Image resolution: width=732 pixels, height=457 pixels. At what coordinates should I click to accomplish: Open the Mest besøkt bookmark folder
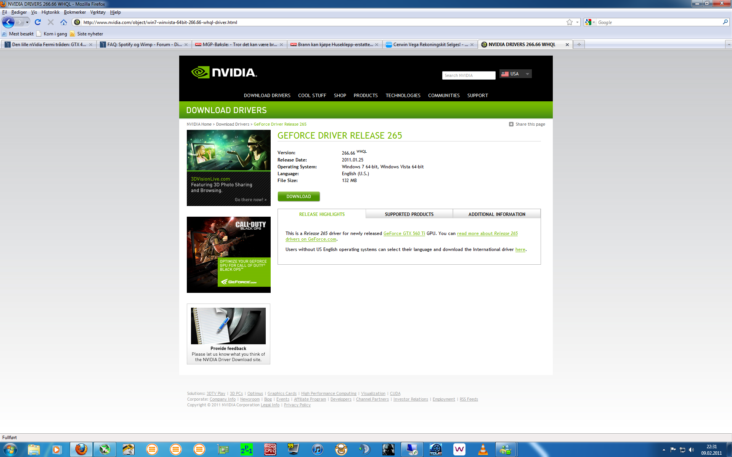[x=18, y=34]
